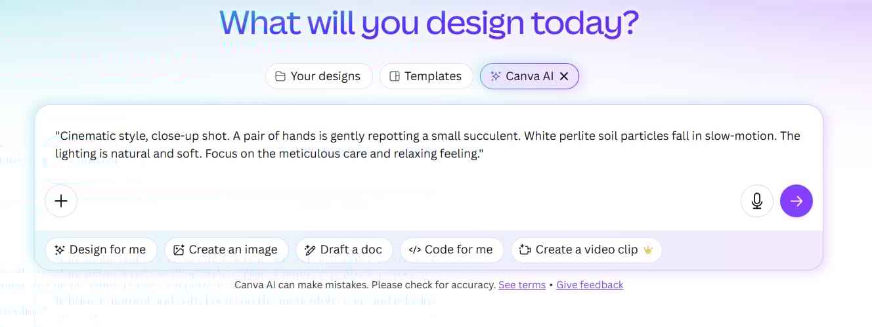
Task: Choose the Design for me option
Action: pos(100,250)
